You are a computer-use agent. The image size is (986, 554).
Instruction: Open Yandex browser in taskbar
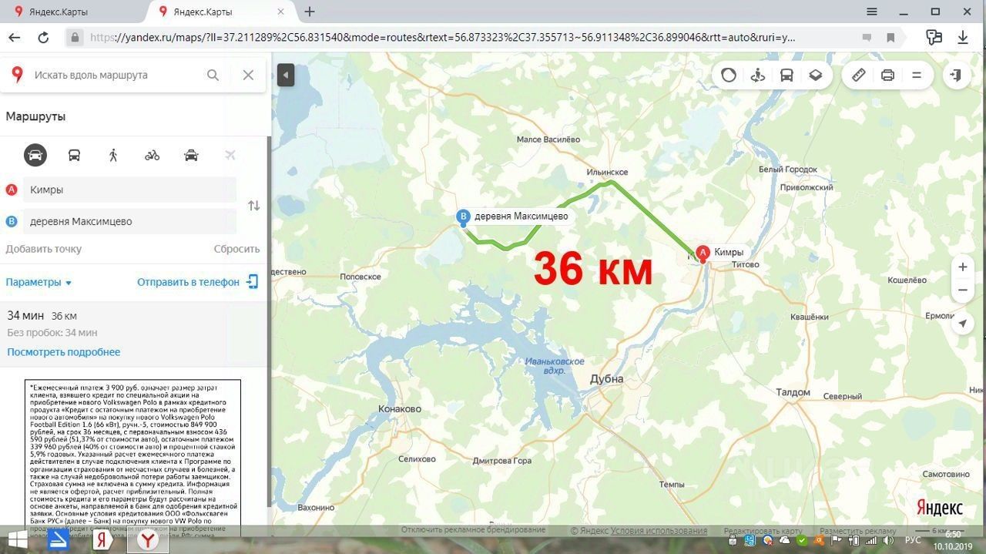pyautogui.click(x=147, y=540)
